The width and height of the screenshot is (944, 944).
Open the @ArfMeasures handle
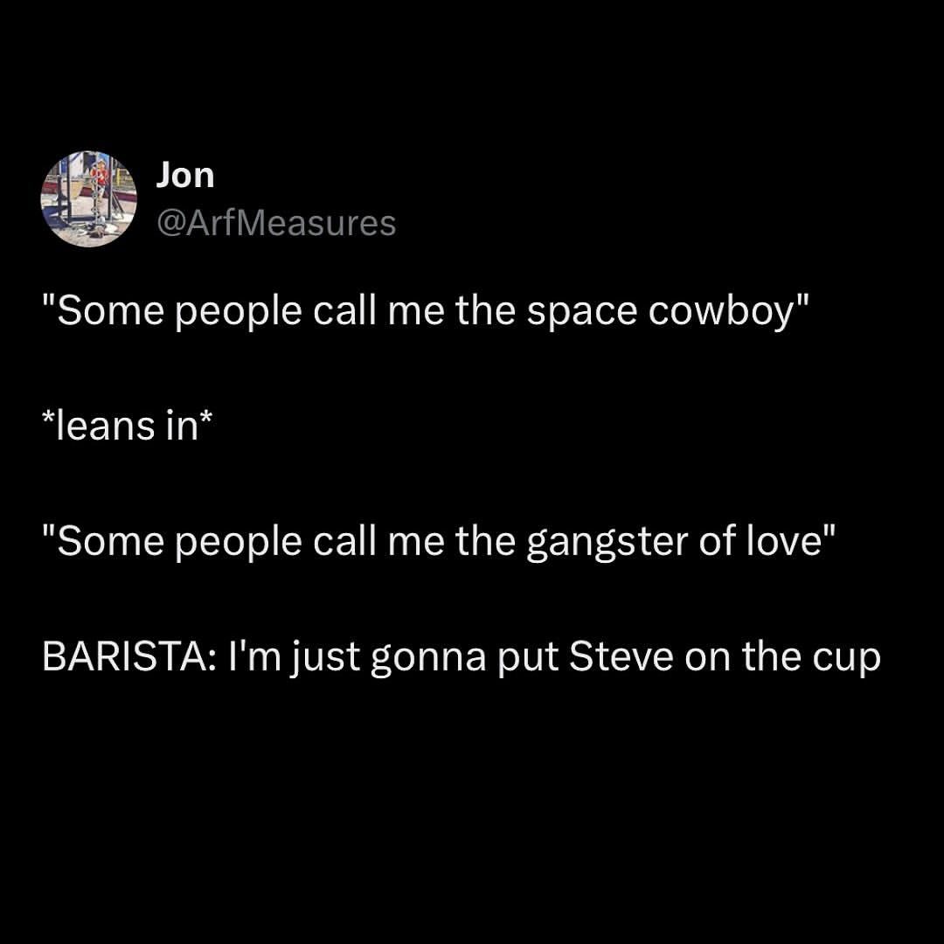pos(276,224)
